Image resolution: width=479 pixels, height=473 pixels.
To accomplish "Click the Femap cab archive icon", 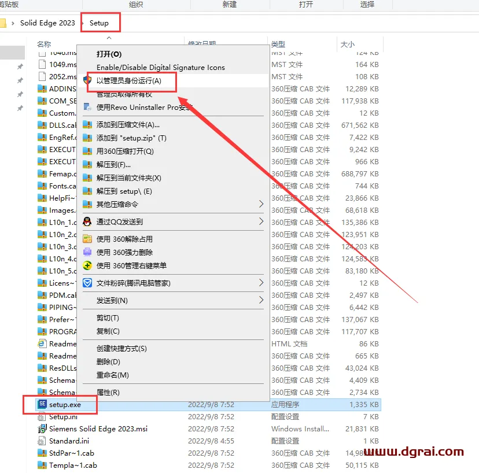I will [x=42, y=173].
